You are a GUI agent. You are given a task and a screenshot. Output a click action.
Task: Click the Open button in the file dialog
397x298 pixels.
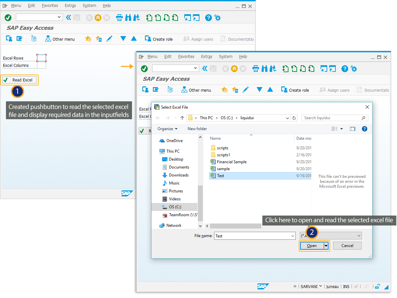[x=312, y=246]
